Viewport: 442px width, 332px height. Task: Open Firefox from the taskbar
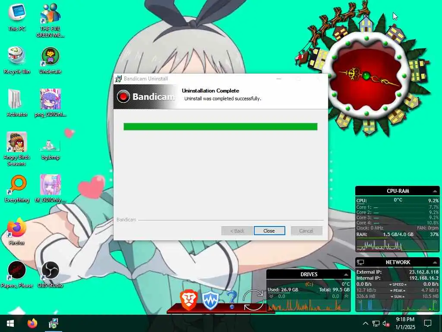coord(32,323)
